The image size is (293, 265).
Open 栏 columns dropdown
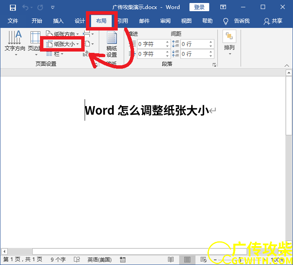[55, 54]
